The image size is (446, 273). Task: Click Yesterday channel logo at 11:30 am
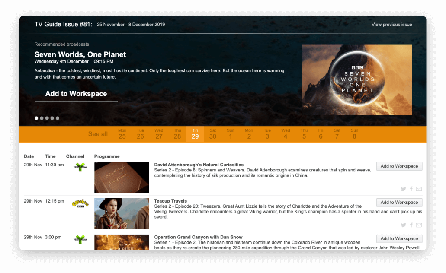[80, 167]
